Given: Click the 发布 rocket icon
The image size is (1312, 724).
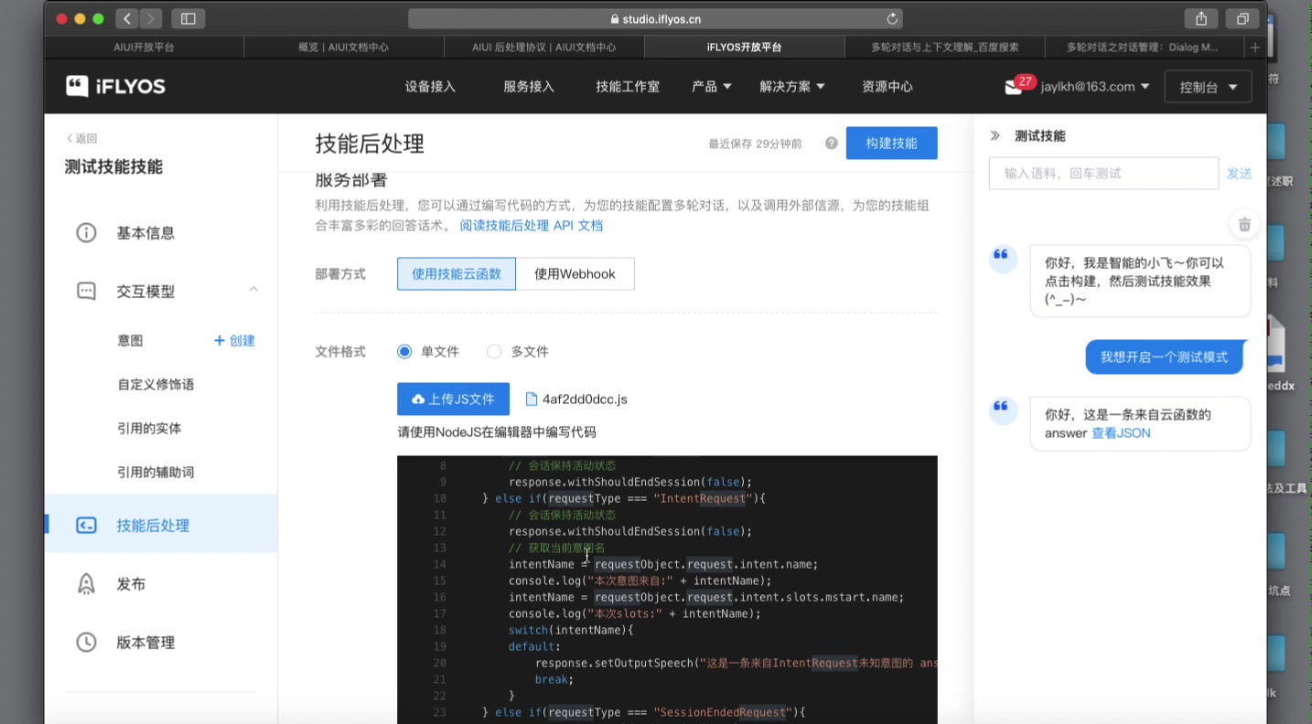Looking at the screenshot, I should point(86,584).
